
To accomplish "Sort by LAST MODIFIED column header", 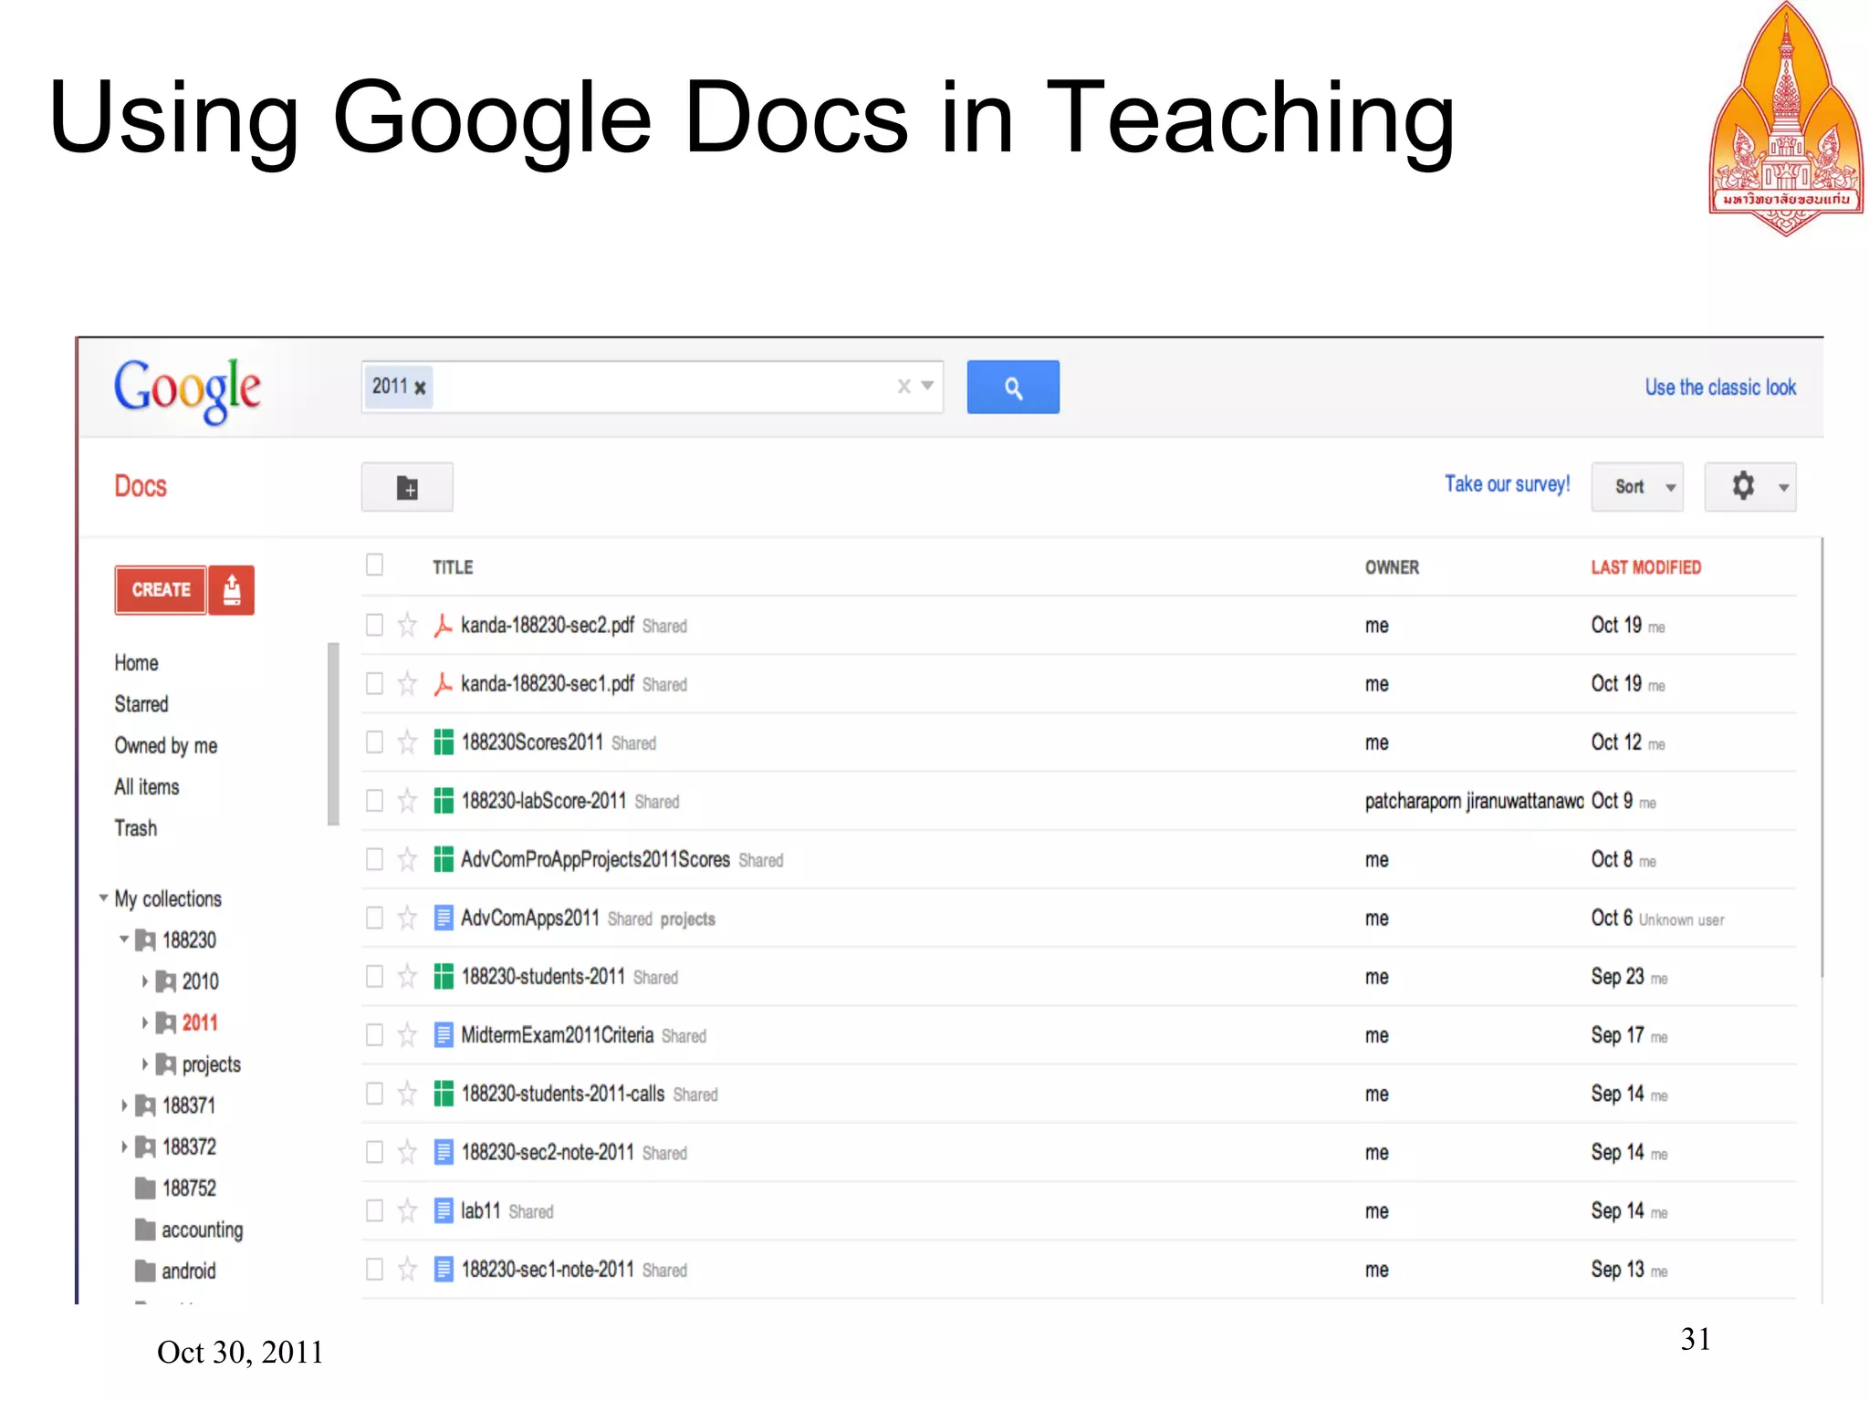I will click(1646, 567).
